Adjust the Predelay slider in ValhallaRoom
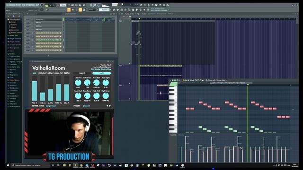 pyautogui.click(x=43, y=89)
